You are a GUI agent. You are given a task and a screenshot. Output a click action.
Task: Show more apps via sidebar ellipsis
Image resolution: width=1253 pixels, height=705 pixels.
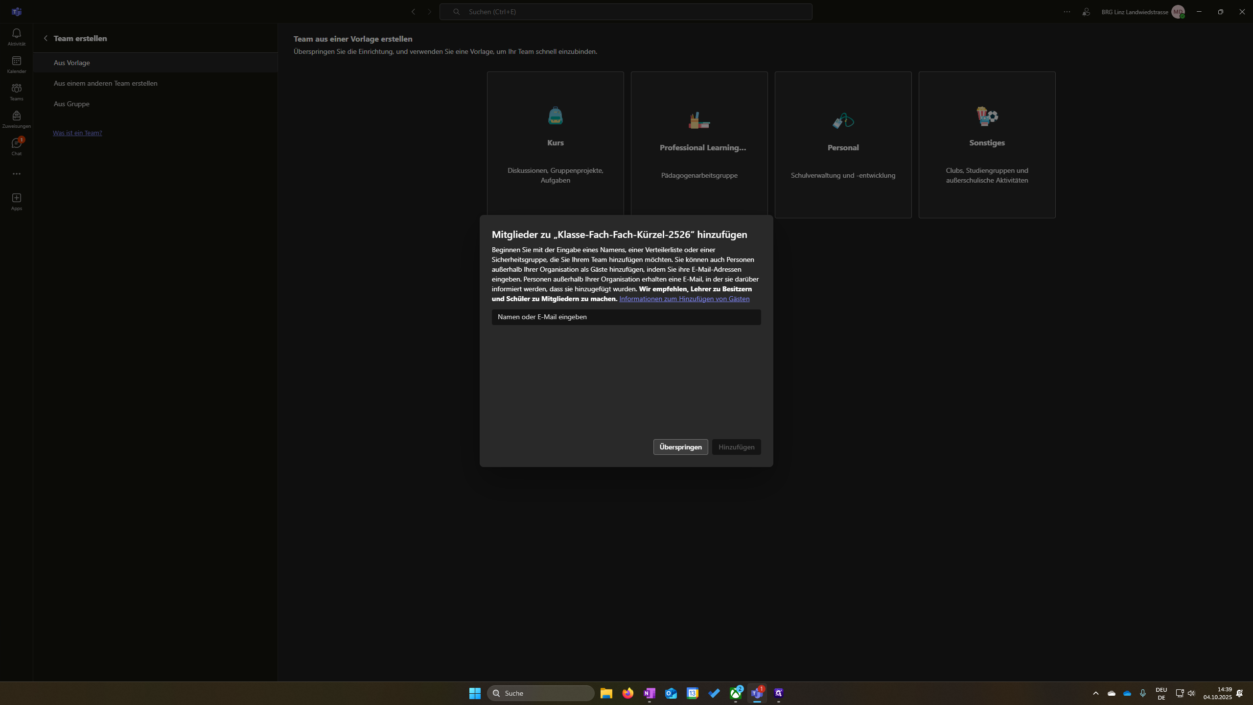(x=16, y=174)
